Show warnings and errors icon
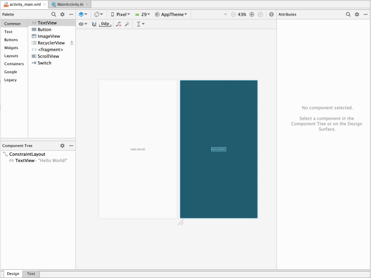This screenshot has height=278, width=371. pyautogui.click(x=272, y=14)
